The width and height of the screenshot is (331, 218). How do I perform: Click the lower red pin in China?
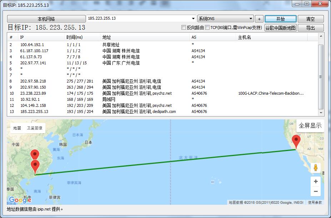35,166
